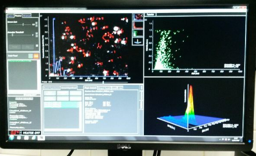Select the green scatter plot thumbnail
Screen dimensions: 256x156
click(138, 33)
